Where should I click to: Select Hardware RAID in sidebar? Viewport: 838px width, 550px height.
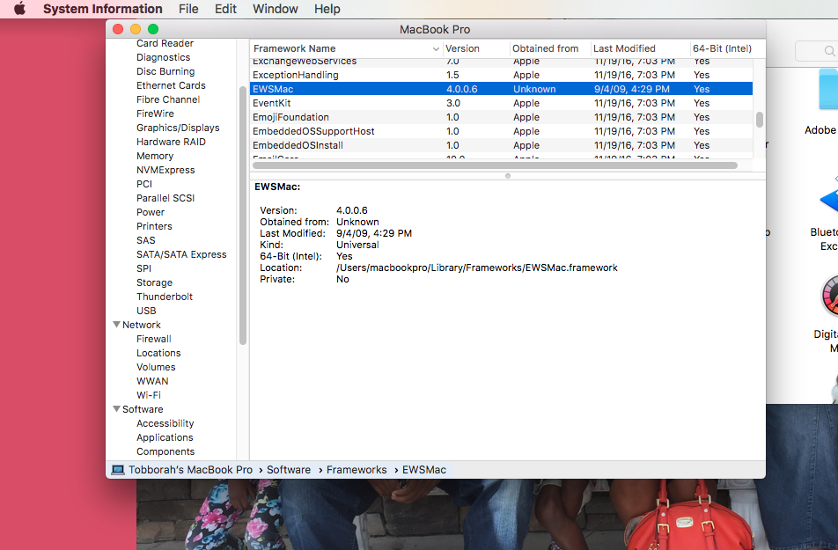(x=171, y=142)
